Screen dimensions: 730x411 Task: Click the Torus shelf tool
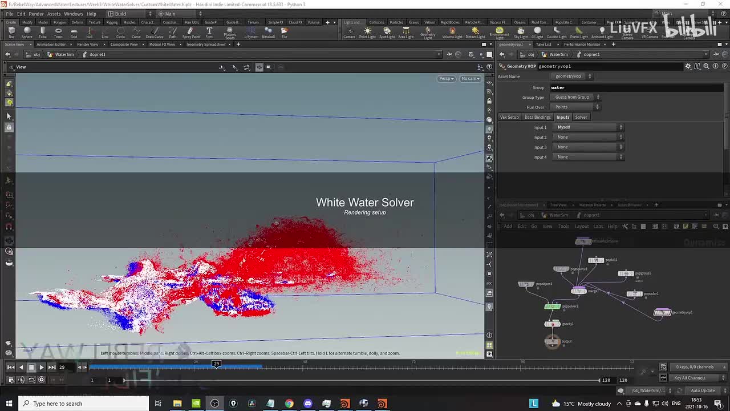pyautogui.click(x=58, y=32)
